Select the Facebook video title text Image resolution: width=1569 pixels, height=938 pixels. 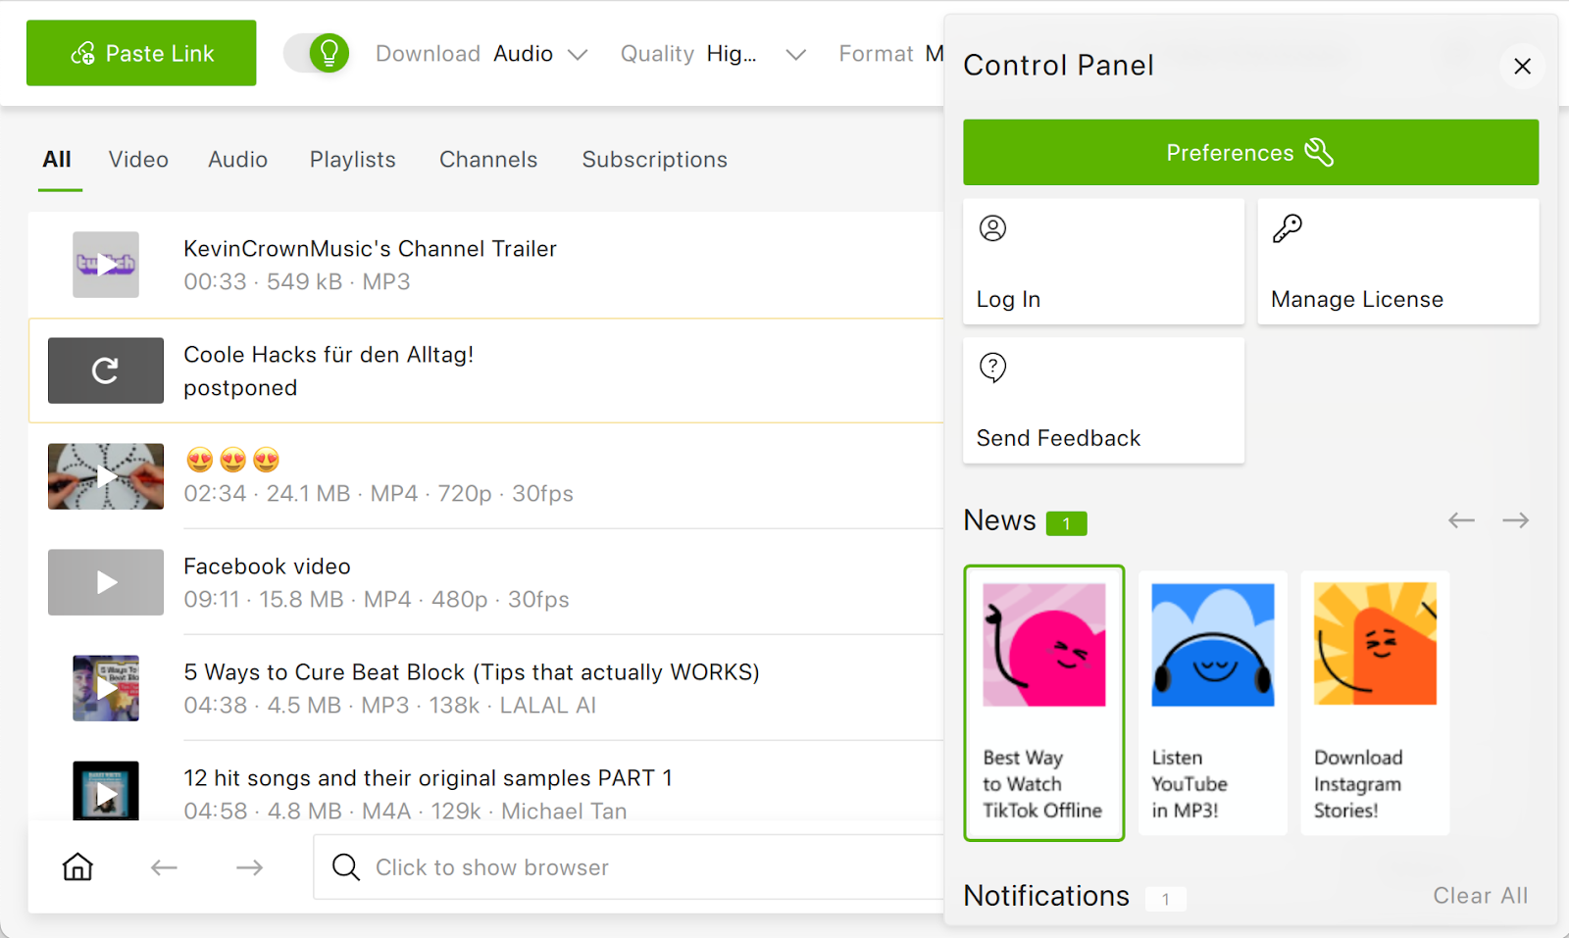click(x=267, y=567)
